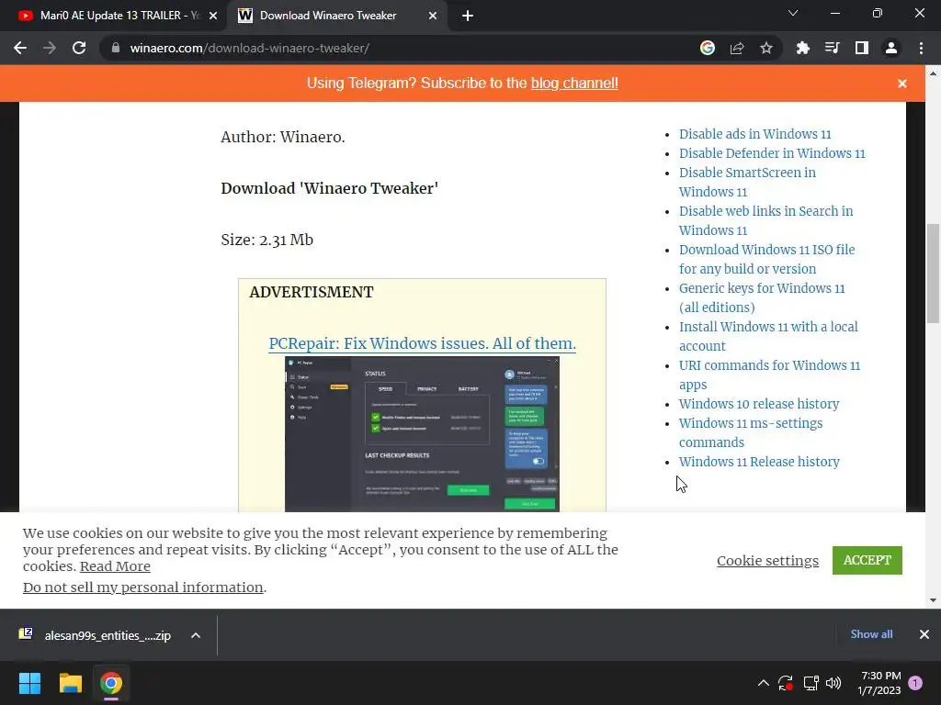Open Disable web links in Search link
Image resolution: width=941 pixels, height=705 pixels.
(x=765, y=220)
